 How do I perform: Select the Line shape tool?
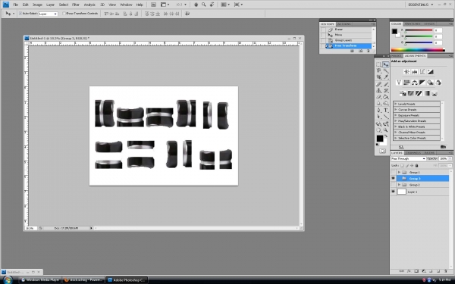(x=386, y=117)
